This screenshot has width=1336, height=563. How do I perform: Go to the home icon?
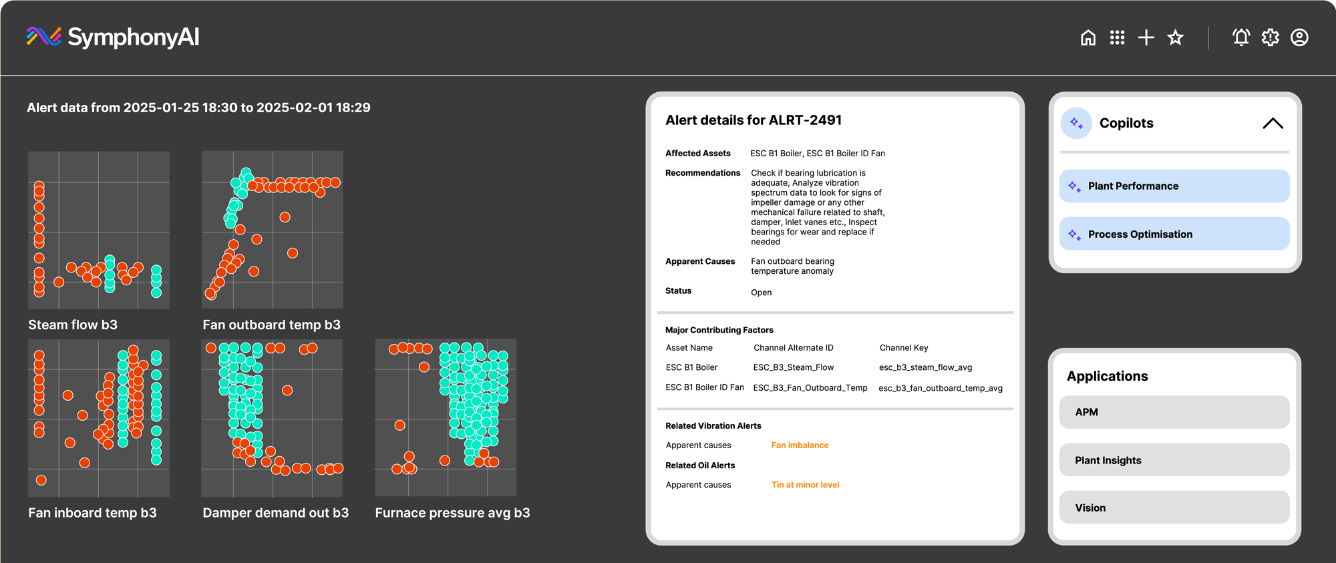1088,37
